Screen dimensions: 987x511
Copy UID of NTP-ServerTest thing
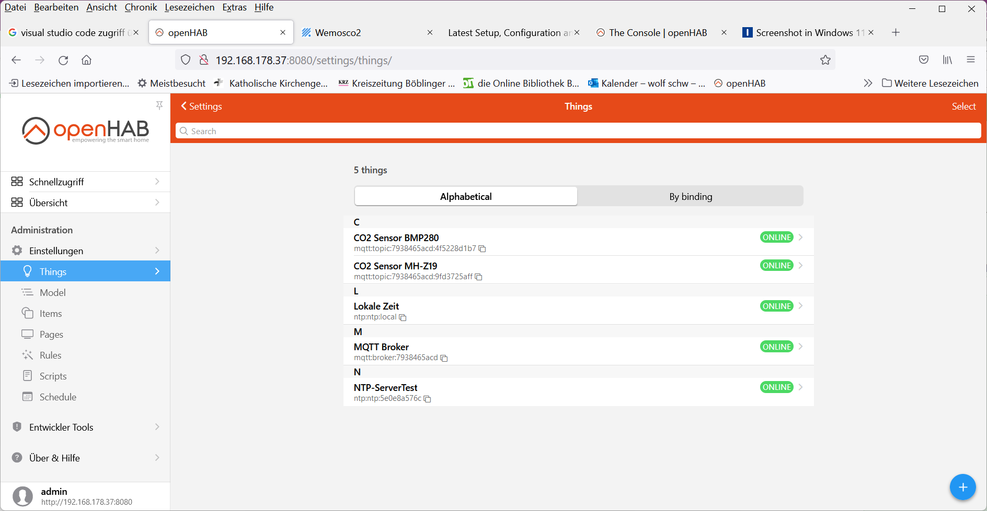click(x=427, y=399)
